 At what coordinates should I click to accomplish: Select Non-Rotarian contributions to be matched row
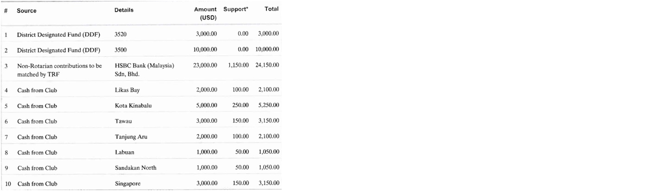pyautogui.click(x=141, y=70)
